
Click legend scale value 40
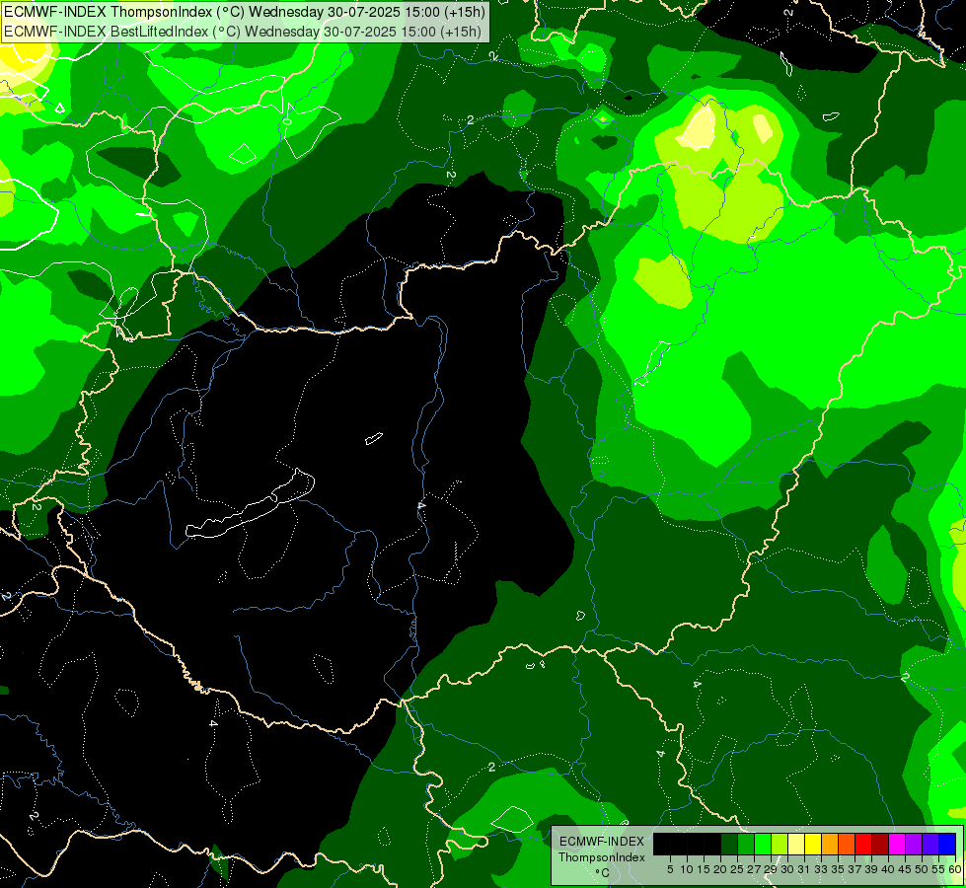tap(888, 869)
